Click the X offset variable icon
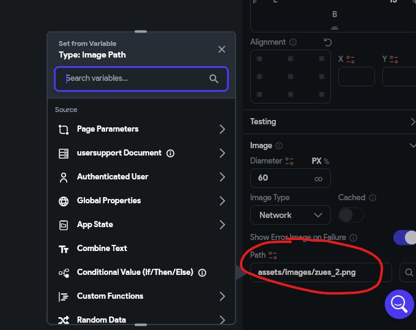Image resolution: width=416 pixels, height=330 pixels. click(x=351, y=59)
